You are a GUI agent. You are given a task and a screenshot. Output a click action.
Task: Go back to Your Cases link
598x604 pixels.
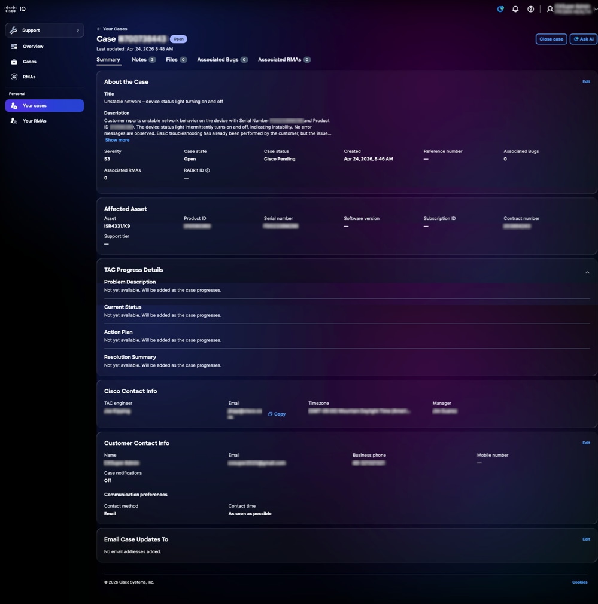[x=112, y=29]
